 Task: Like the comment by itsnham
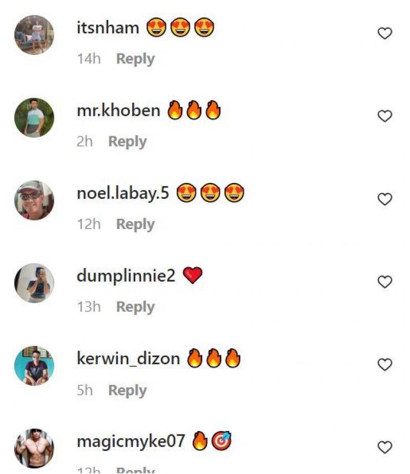(x=384, y=34)
